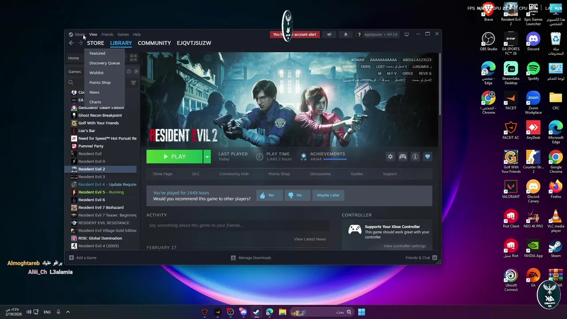567x319 pixels.
Task: Expand the arrow next to PLAY
Action: (x=207, y=156)
